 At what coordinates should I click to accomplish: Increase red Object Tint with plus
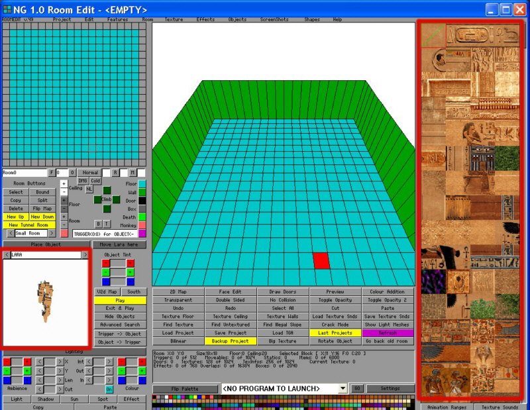coord(130,262)
